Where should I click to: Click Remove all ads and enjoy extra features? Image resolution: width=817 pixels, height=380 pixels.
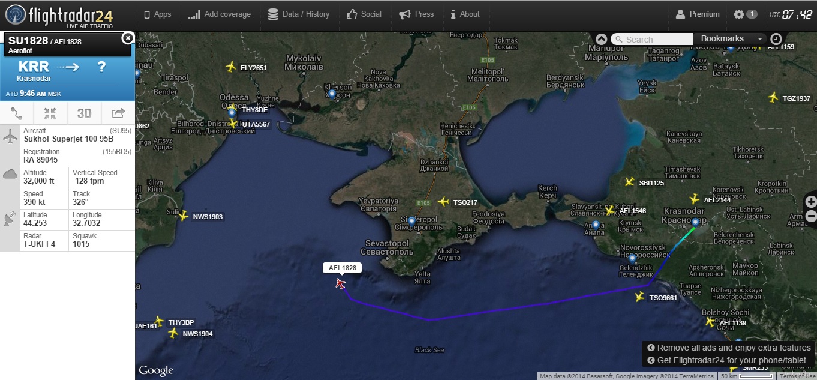click(729, 348)
